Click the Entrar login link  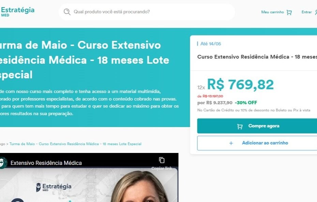point(306,12)
